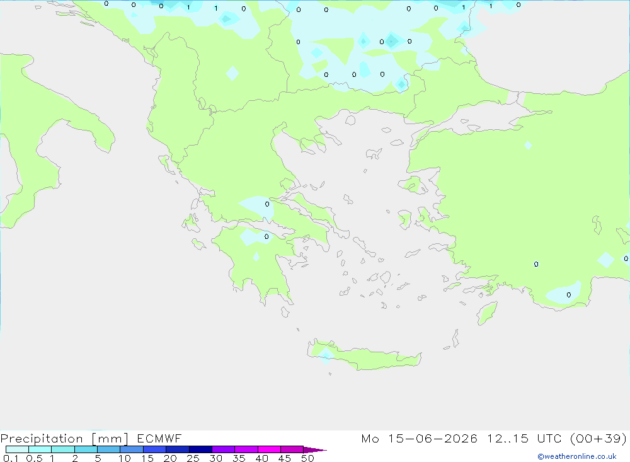Screen dimensions: 630x462
Task: Select the '12..15 UTC' time range text
Action: [x=524, y=438]
